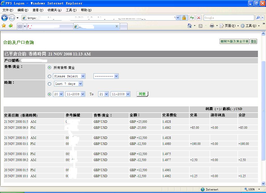Select the custom date range radio button
Viewport: 266px width, 193px height.
(50, 94)
